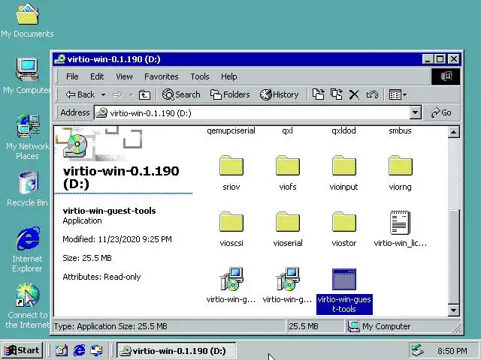The width and height of the screenshot is (481, 360).
Task: Click the smbus folder label
Action: coord(400,130)
